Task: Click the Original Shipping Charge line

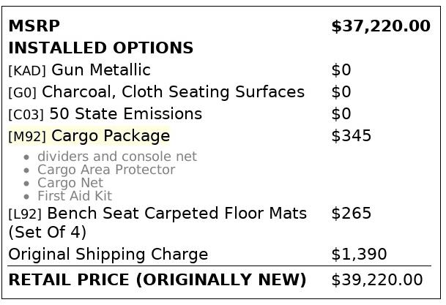Action: pos(108,255)
